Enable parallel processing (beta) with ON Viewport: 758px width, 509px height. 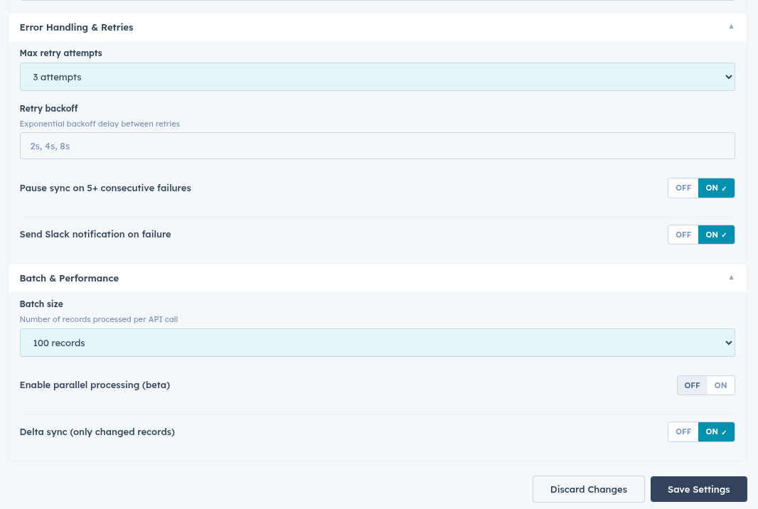[720, 385]
